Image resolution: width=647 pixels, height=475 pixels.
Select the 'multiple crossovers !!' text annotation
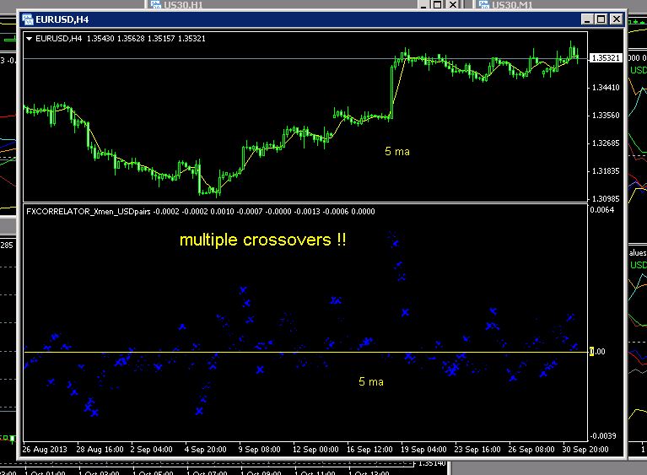(x=263, y=240)
